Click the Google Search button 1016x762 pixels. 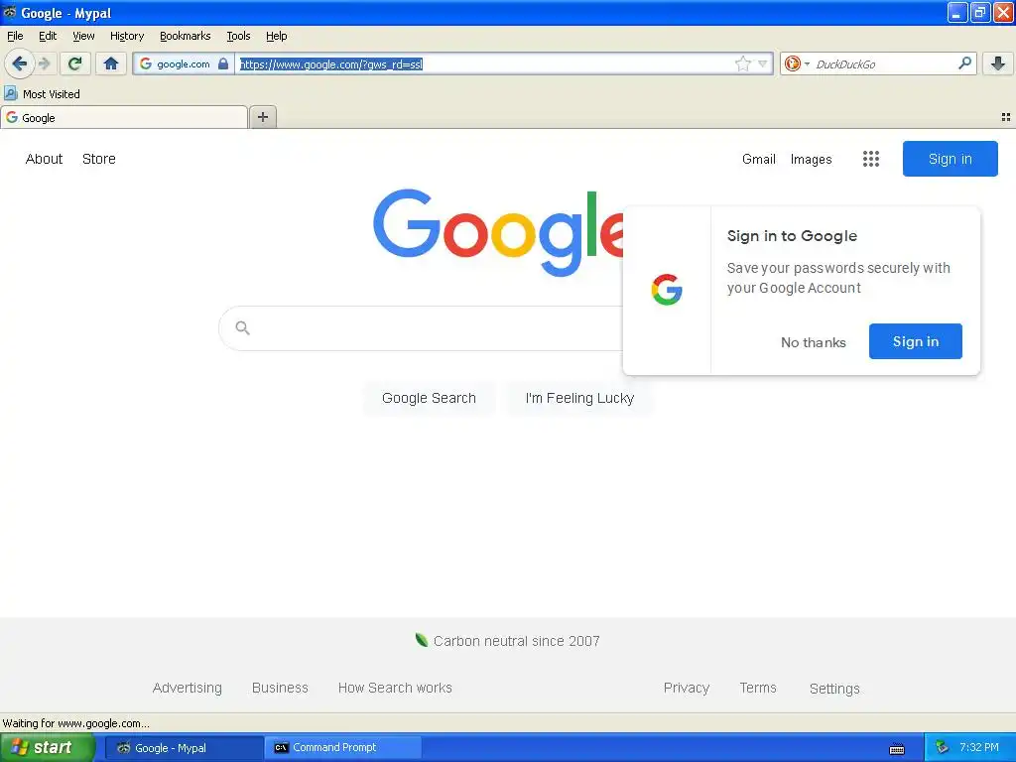point(429,398)
